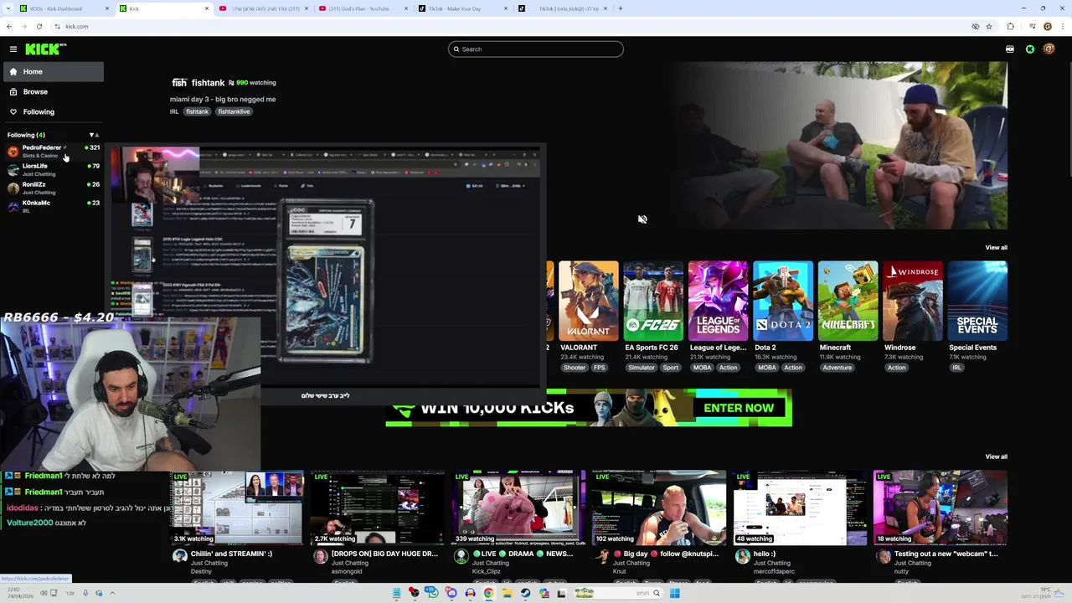1072x603 pixels.
Task: Go to Home in the sidebar
Action: tap(54, 72)
